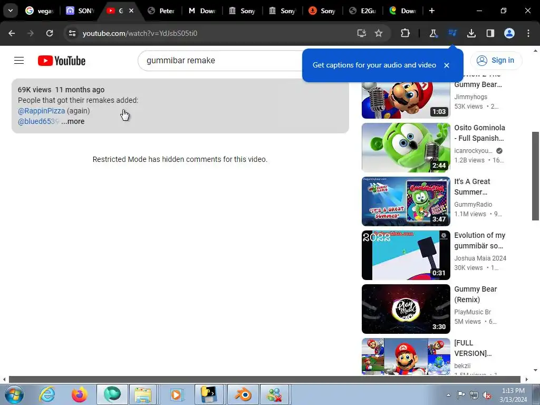Open the Evolution of my gummibär thumbnail
The height and width of the screenshot is (405, 540).
pos(406,255)
